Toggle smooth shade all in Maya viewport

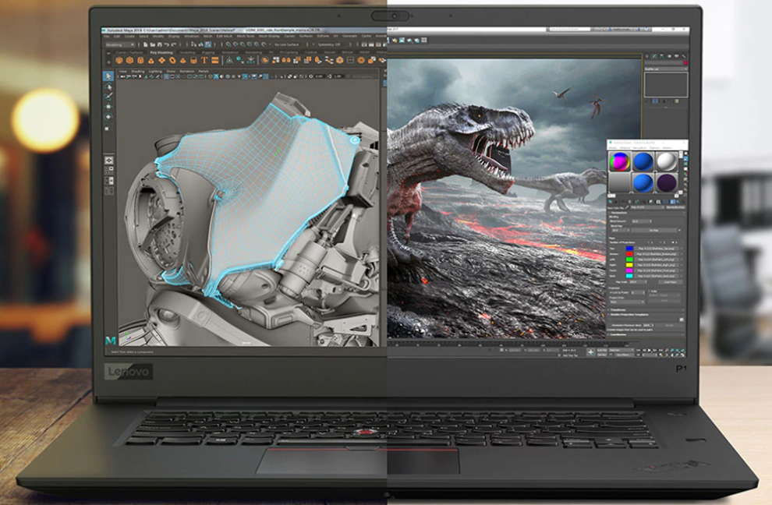216,76
